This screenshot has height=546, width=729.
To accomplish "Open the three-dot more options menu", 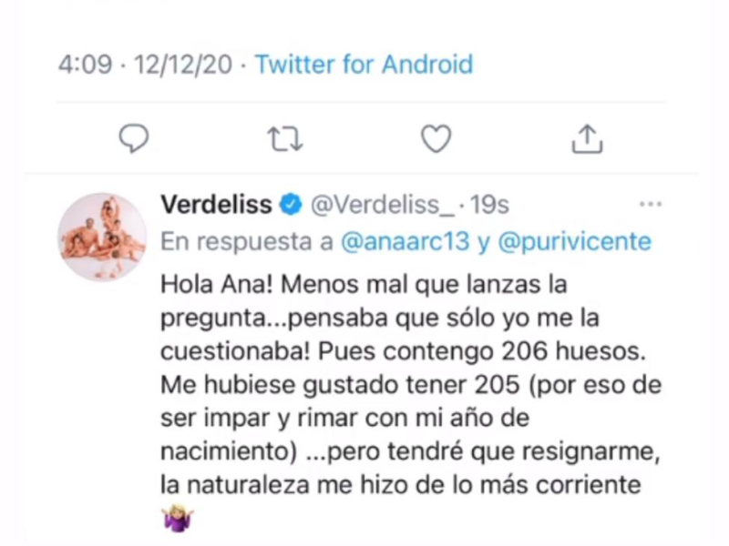I will tap(651, 203).
